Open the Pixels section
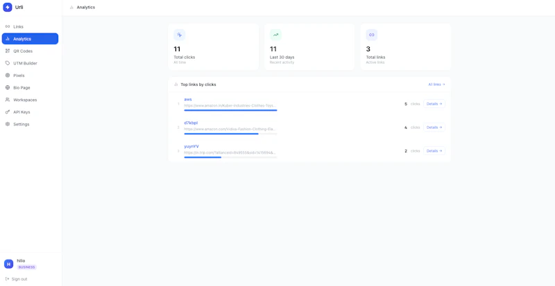 click(30, 75)
